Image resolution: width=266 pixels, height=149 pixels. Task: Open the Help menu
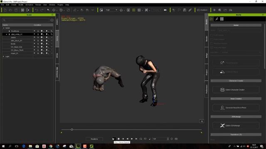pos(67,5)
